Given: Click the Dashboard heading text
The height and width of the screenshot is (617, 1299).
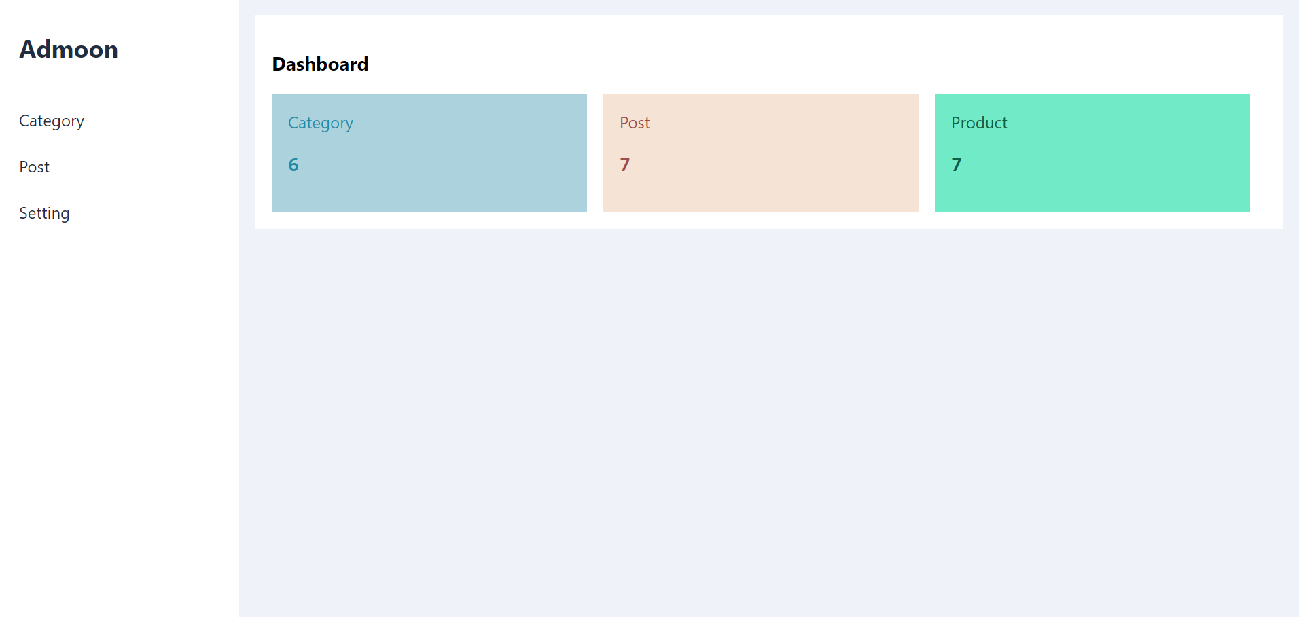Looking at the screenshot, I should tap(320, 64).
